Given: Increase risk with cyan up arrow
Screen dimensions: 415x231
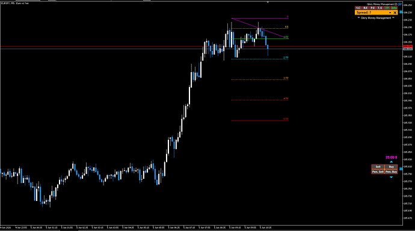Looking at the screenshot, I should (391, 162).
